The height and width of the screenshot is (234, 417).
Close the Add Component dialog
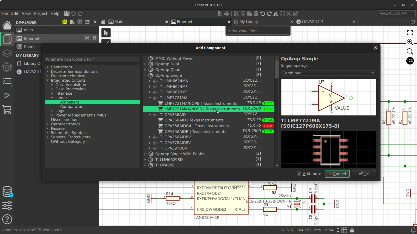tap(375, 48)
